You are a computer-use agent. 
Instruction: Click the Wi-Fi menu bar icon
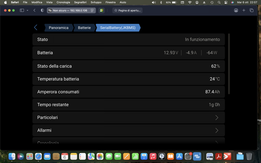click(190, 2)
